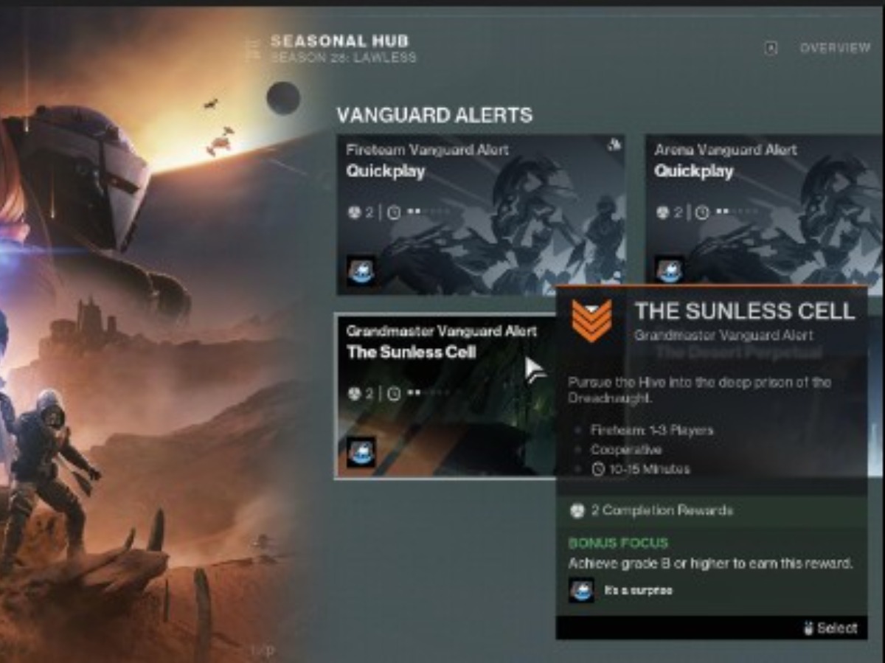The image size is (885, 663).
Task: Select the Fireteam Vanguard Alert Quickplay card
Action: 481,215
